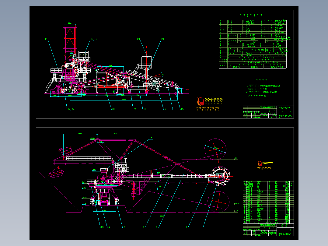Select callout number 8 in upper drawing
Viewport: 328px width, 246px height.
click(145, 109)
